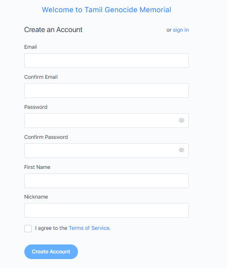Click the 'I agree to the' label text
The image size is (227, 268).
tap(51, 228)
